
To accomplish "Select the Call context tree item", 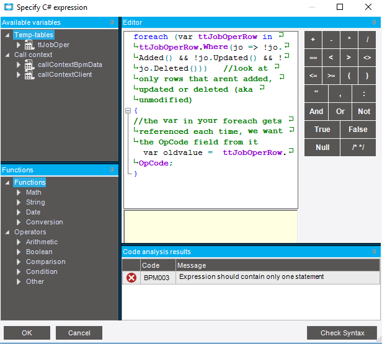I will tap(33, 55).
